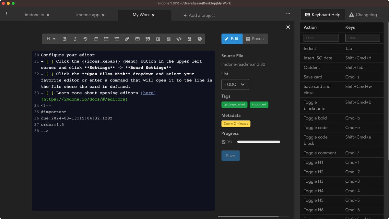Screen dimensions: 389x219
Task: Open the [here] link in the editor
Action: [x=148, y=93]
